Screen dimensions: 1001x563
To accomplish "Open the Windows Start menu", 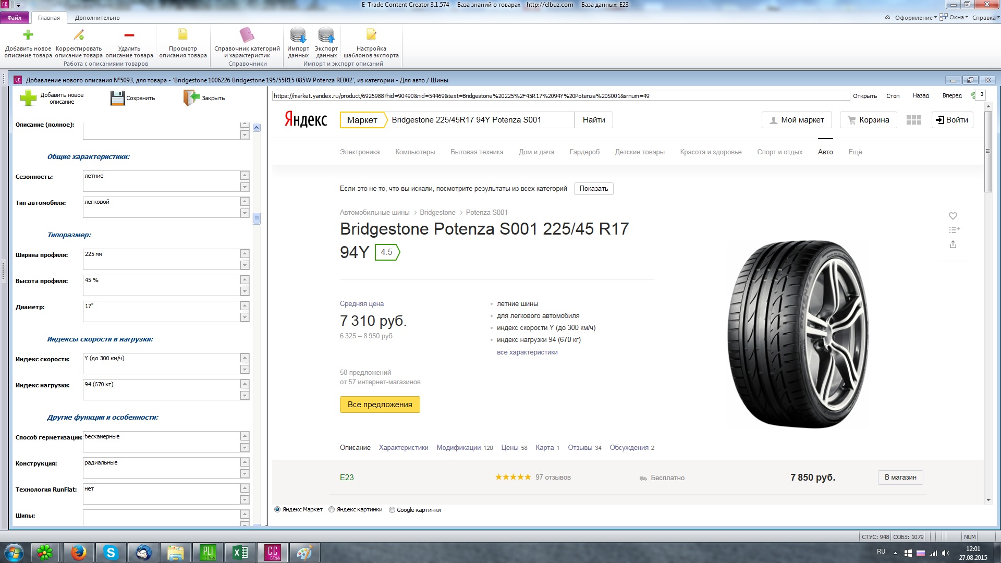I will [x=14, y=553].
